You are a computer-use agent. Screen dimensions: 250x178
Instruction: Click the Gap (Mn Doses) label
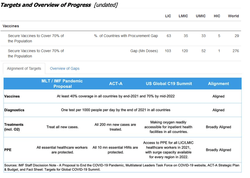click(144, 51)
